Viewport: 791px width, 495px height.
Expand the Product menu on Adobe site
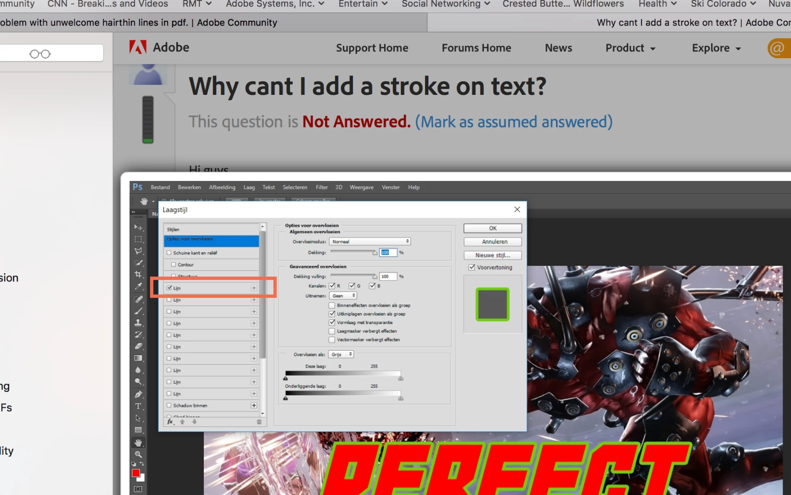tap(630, 48)
